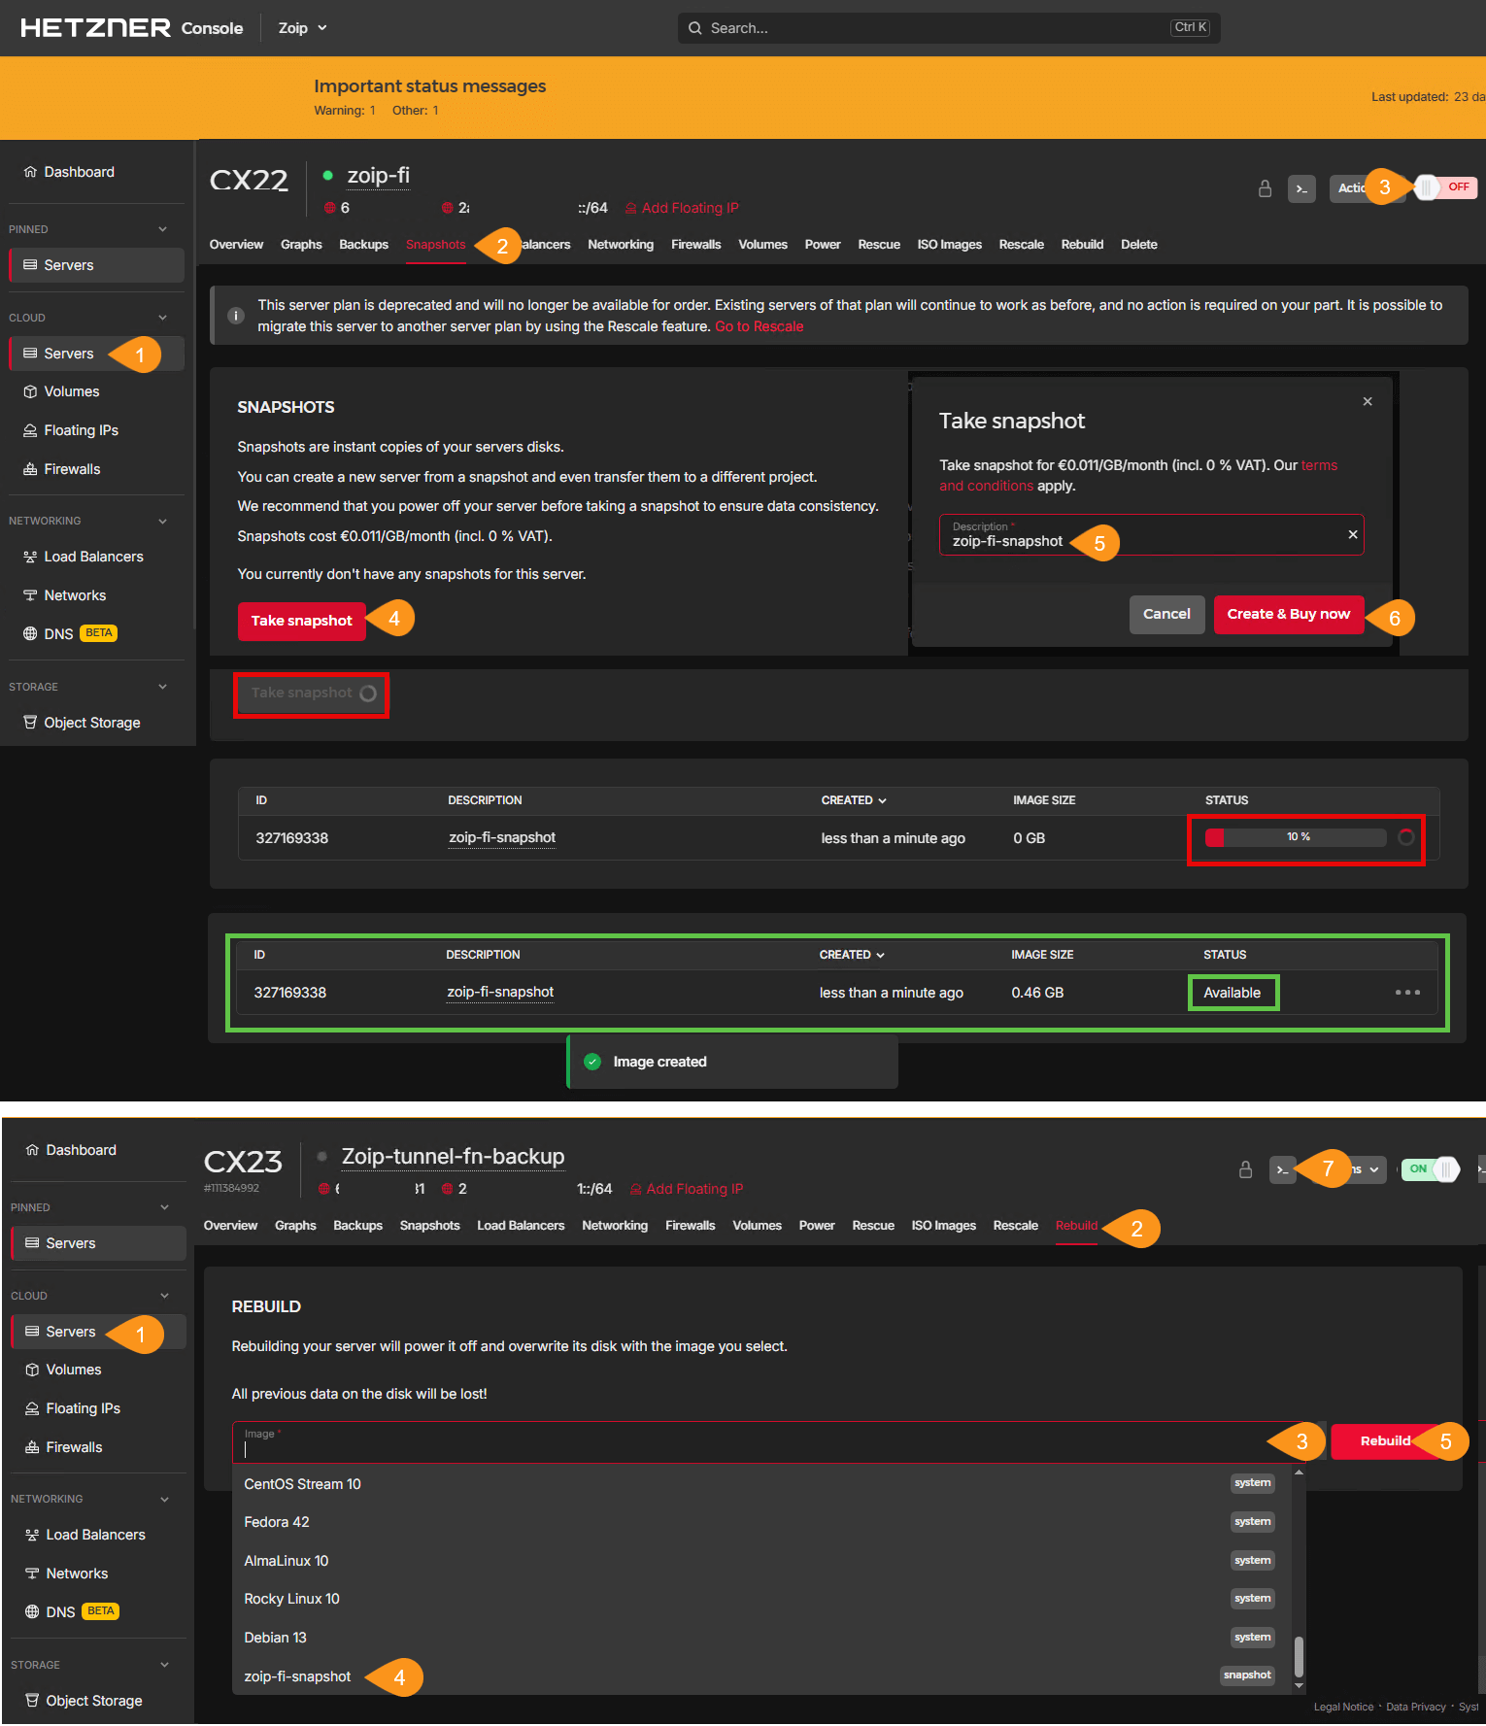Cancel the Take snapshot dialog
Image resolution: width=1486 pixels, height=1726 pixels.
coord(1166,614)
